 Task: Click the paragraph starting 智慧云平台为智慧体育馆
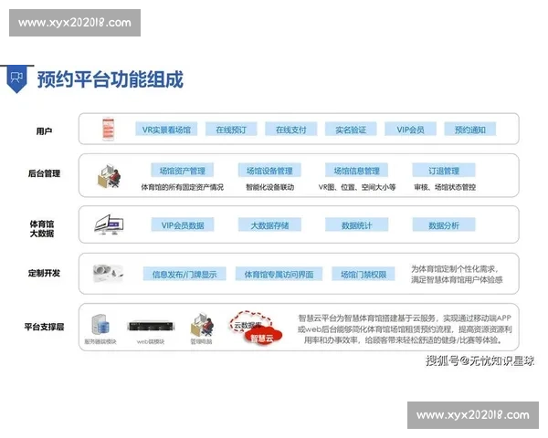[x=405, y=328]
